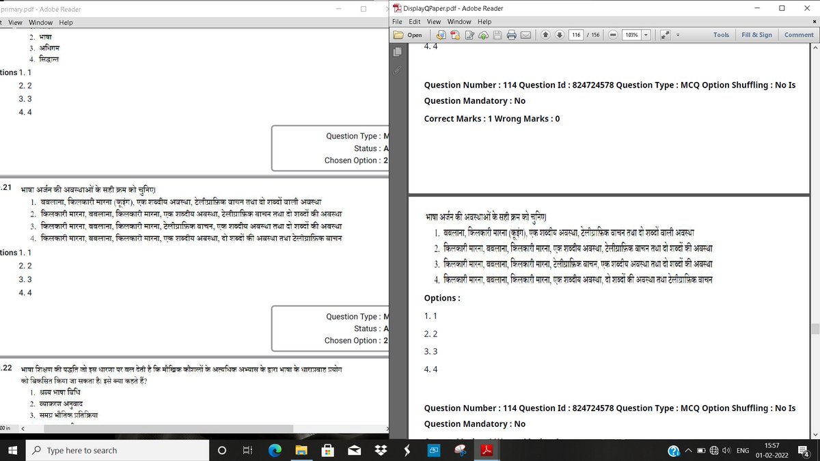The image size is (820, 461).
Task: Open Task View from taskbar
Action: pos(247,450)
